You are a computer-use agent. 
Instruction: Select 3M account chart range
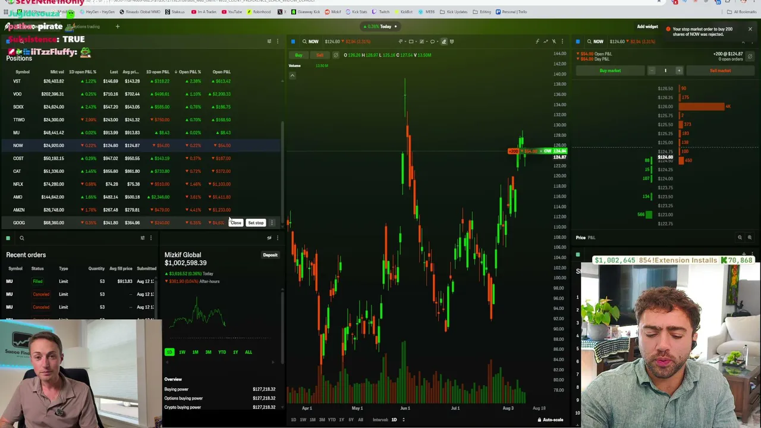click(x=208, y=353)
